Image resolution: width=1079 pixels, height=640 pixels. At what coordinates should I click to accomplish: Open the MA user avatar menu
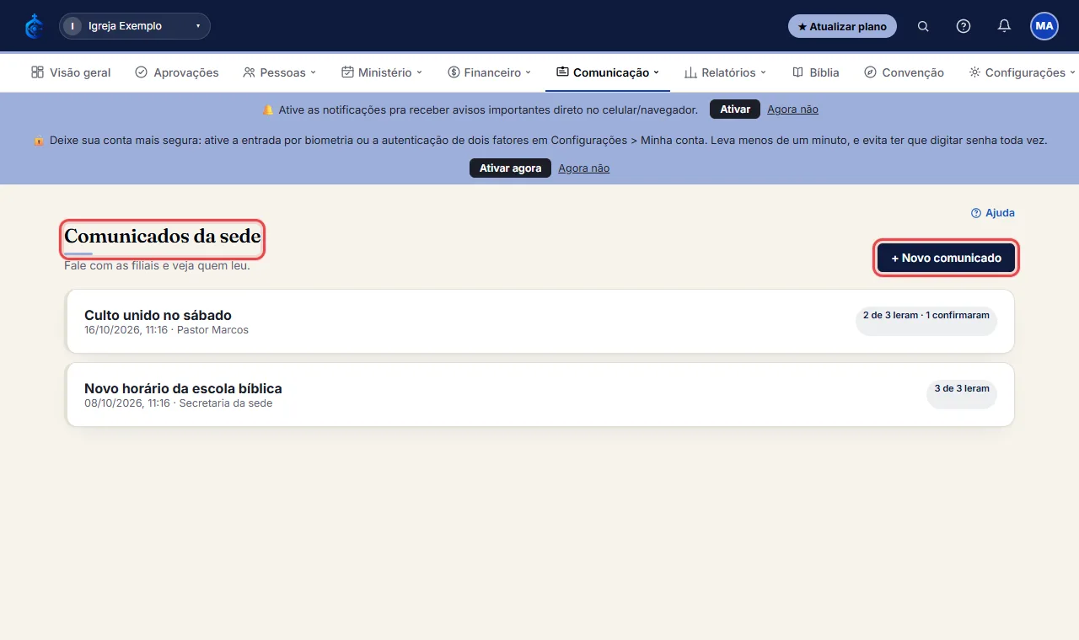(x=1044, y=26)
